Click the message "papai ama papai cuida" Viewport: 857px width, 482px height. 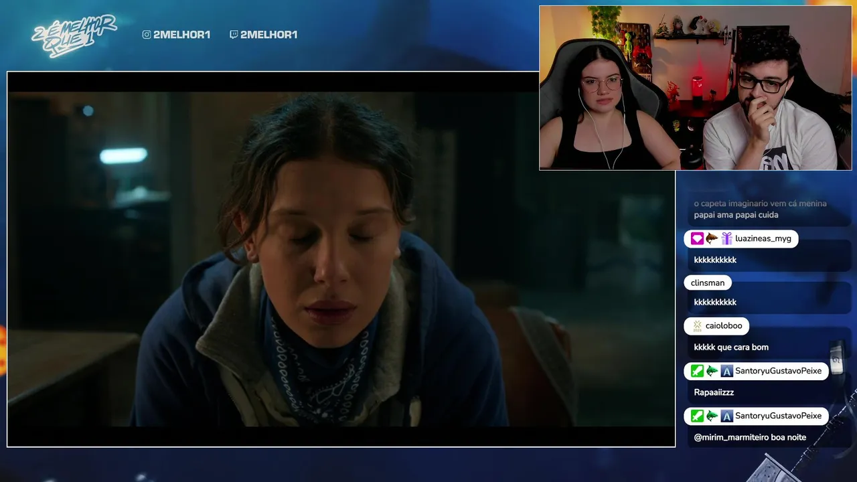pos(736,215)
